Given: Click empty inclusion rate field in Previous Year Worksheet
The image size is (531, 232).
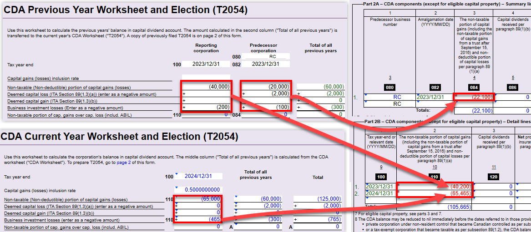Looking at the screenshot, I should coord(206,78).
